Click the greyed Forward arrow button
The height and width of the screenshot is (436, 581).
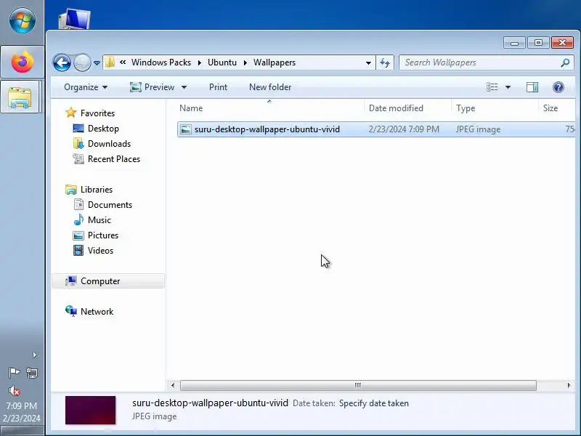coord(82,62)
